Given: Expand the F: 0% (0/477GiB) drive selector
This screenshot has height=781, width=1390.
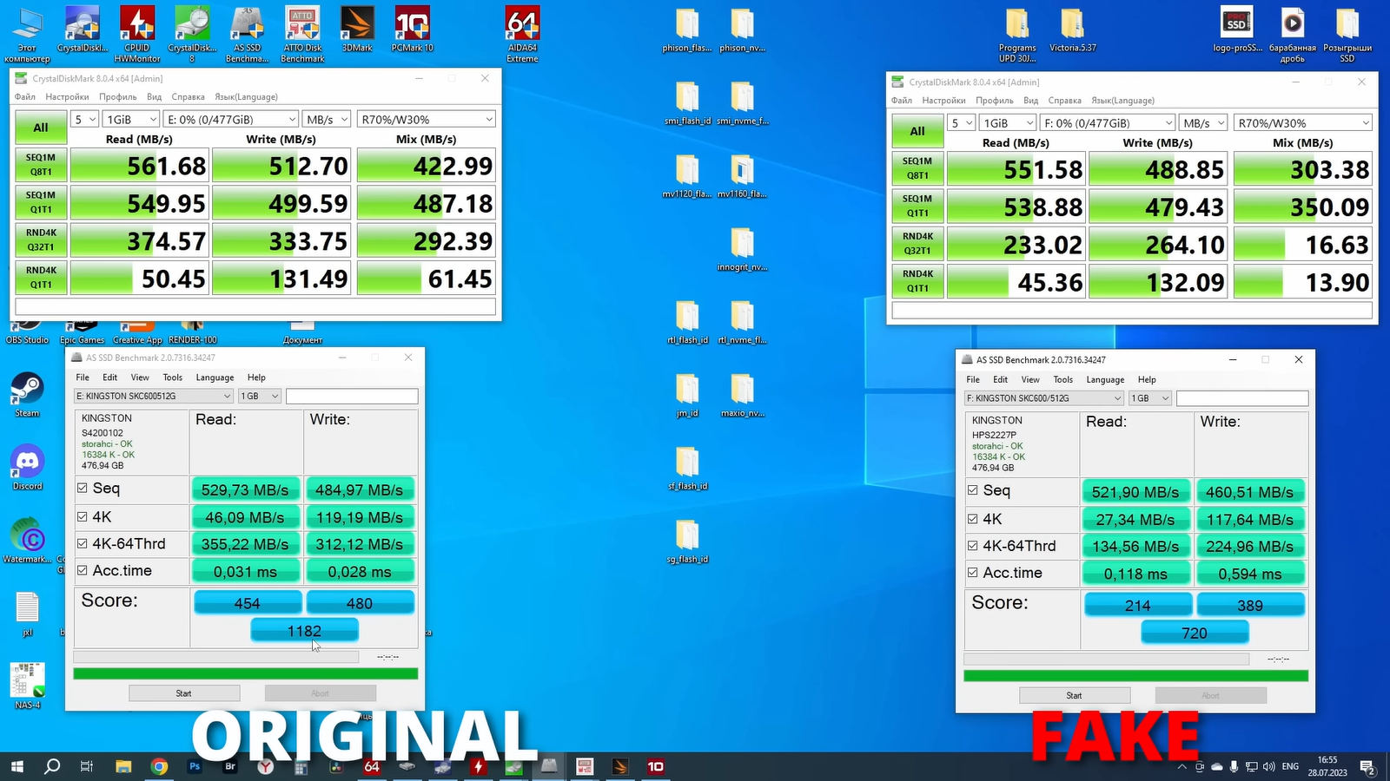Looking at the screenshot, I should tap(1108, 123).
